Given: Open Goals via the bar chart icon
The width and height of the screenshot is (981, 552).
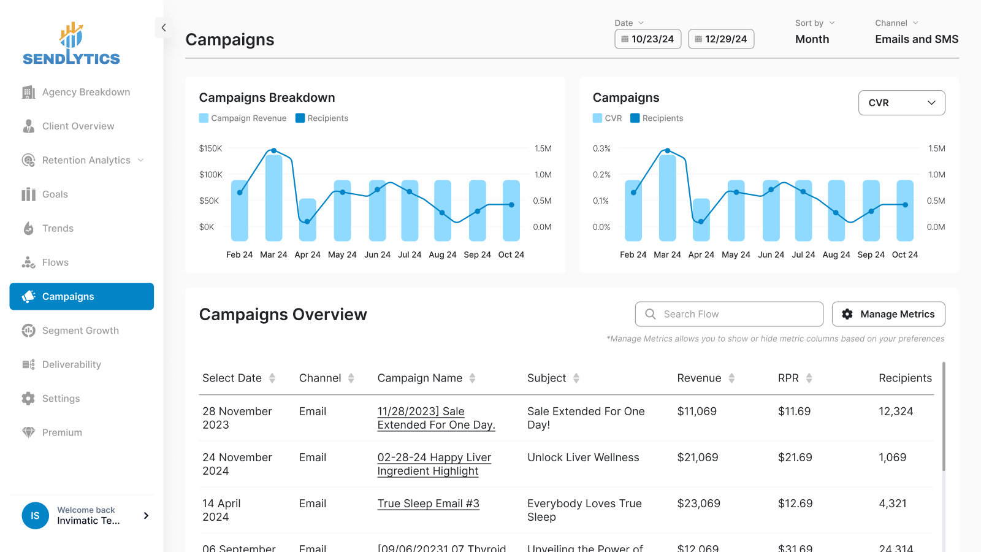Looking at the screenshot, I should 28,194.
